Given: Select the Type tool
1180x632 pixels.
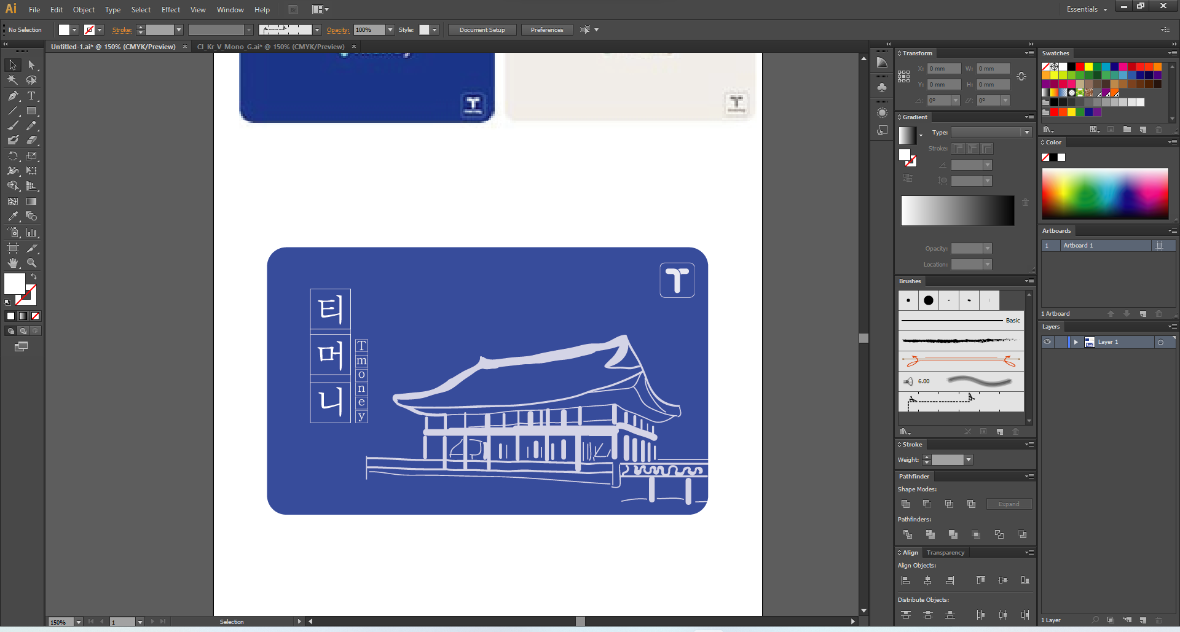Looking at the screenshot, I should click(x=31, y=96).
